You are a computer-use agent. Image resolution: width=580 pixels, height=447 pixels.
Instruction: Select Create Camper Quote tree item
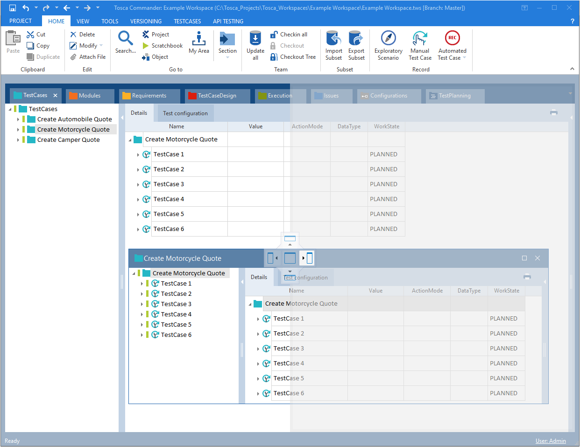coord(68,140)
